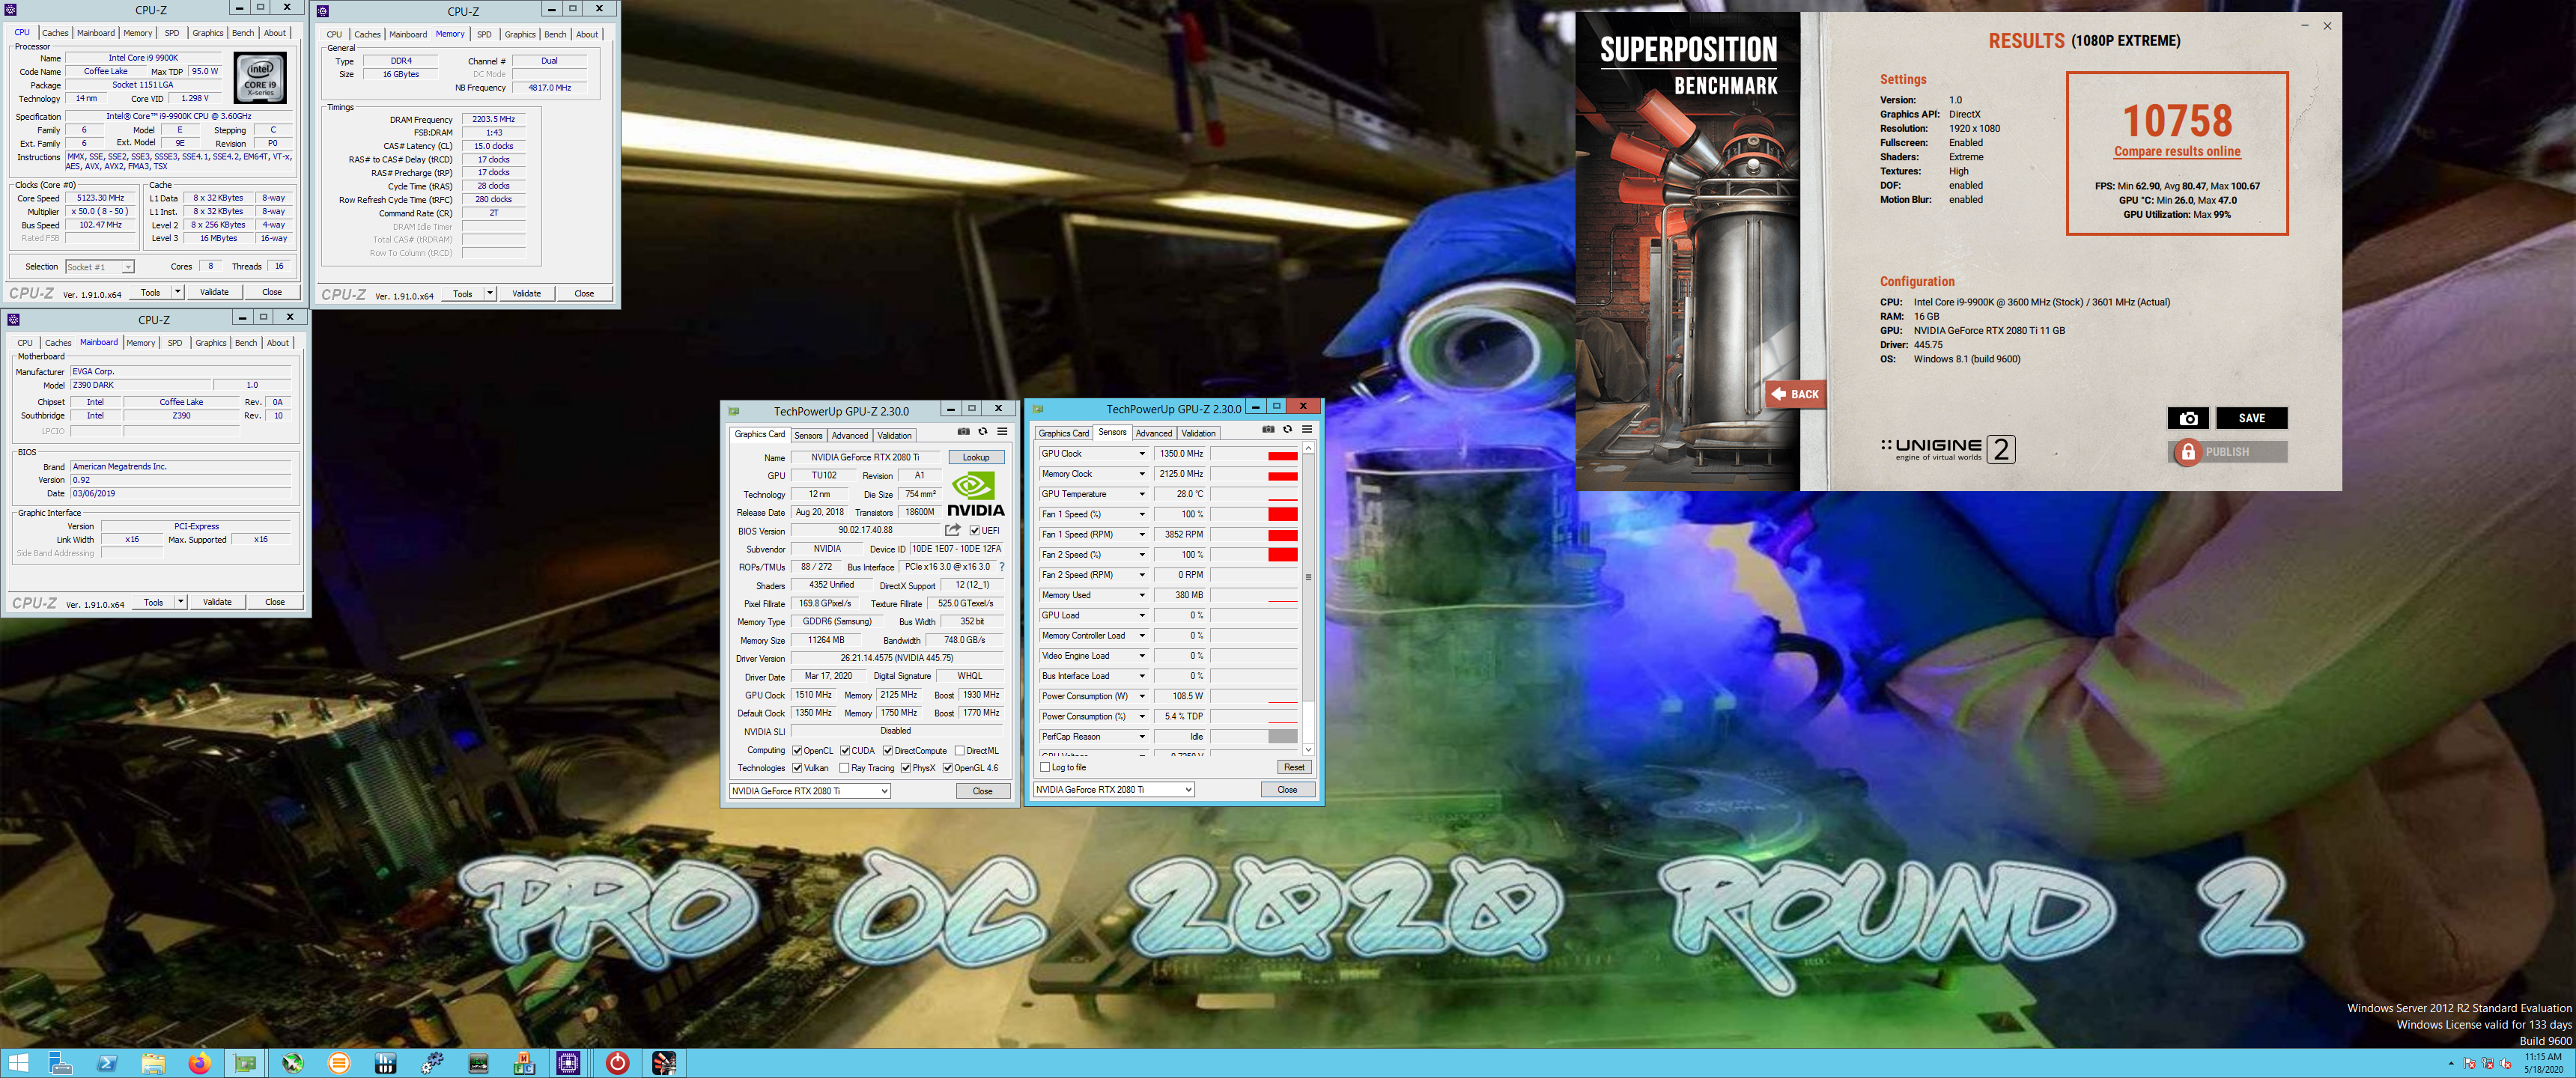This screenshot has height=1078, width=2576.
Task: Show hidden tray icons arrow
Action: tap(2451, 1063)
